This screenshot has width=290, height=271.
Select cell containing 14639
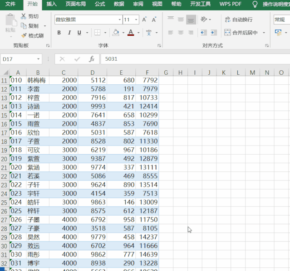tap(147, 254)
